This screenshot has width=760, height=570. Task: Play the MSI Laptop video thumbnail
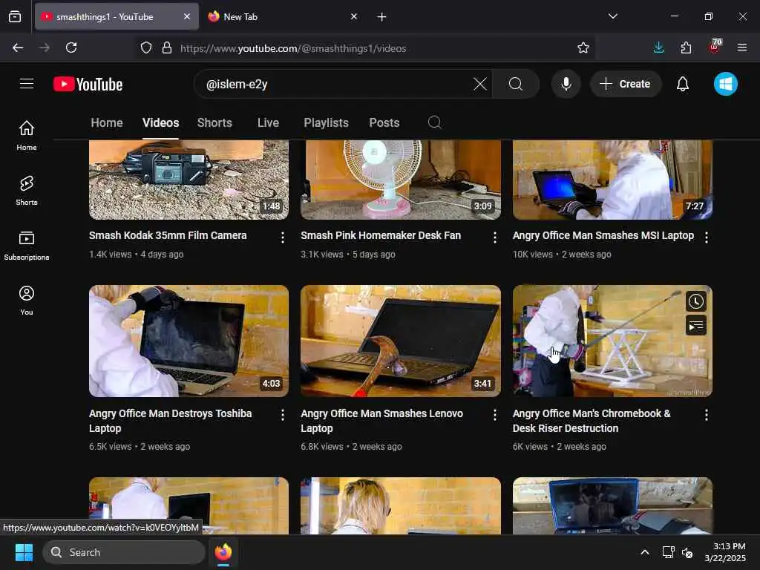[x=612, y=180]
